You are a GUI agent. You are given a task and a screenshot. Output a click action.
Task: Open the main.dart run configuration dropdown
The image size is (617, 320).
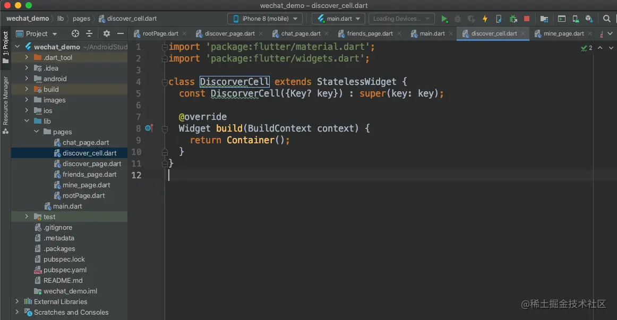coord(338,19)
